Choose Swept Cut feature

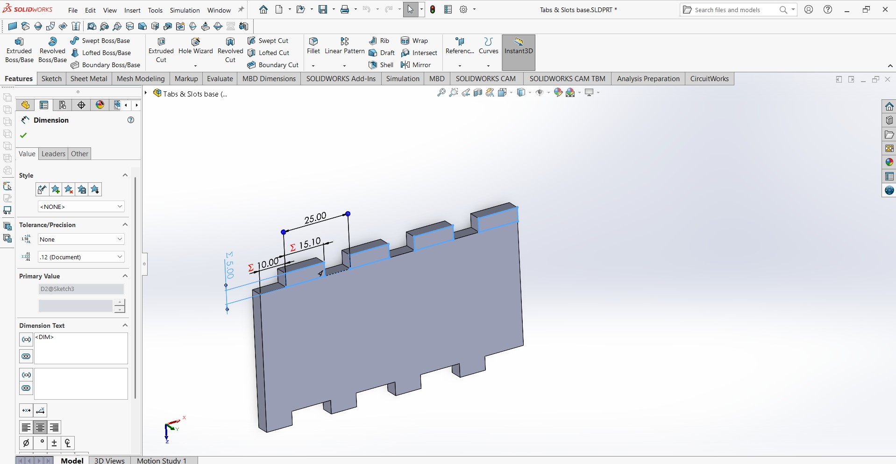pyautogui.click(x=268, y=41)
